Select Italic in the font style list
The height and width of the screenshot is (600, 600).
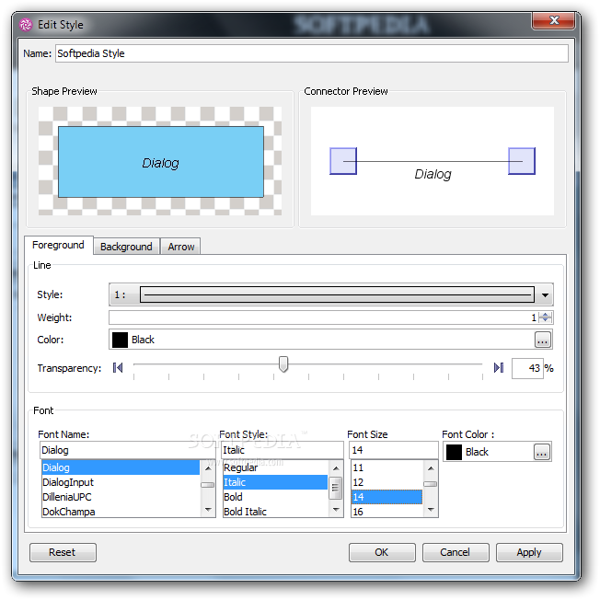click(x=275, y=482)
